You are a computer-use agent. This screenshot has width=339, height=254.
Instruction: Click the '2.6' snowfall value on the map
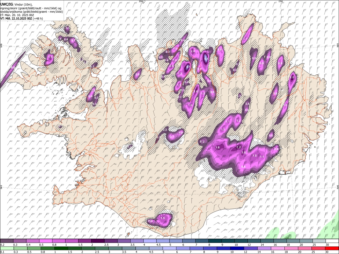(196, 92)
